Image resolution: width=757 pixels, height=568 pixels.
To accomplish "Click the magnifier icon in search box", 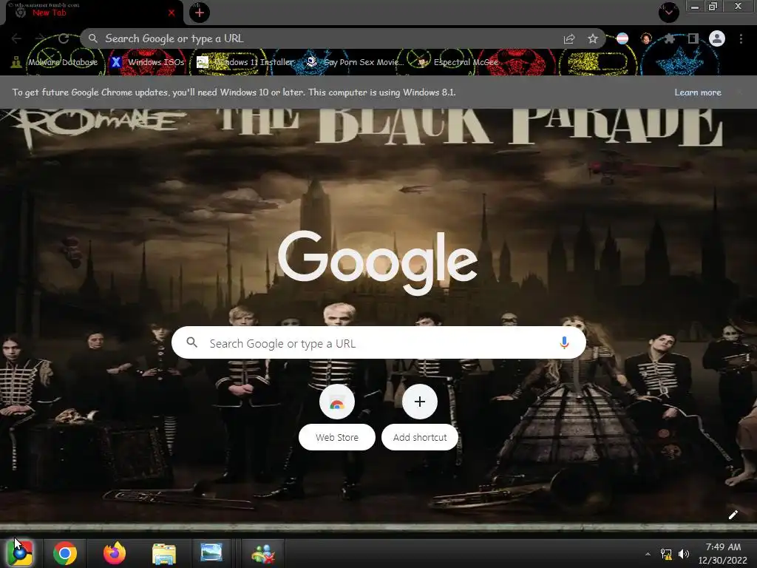I will point(192,342).
